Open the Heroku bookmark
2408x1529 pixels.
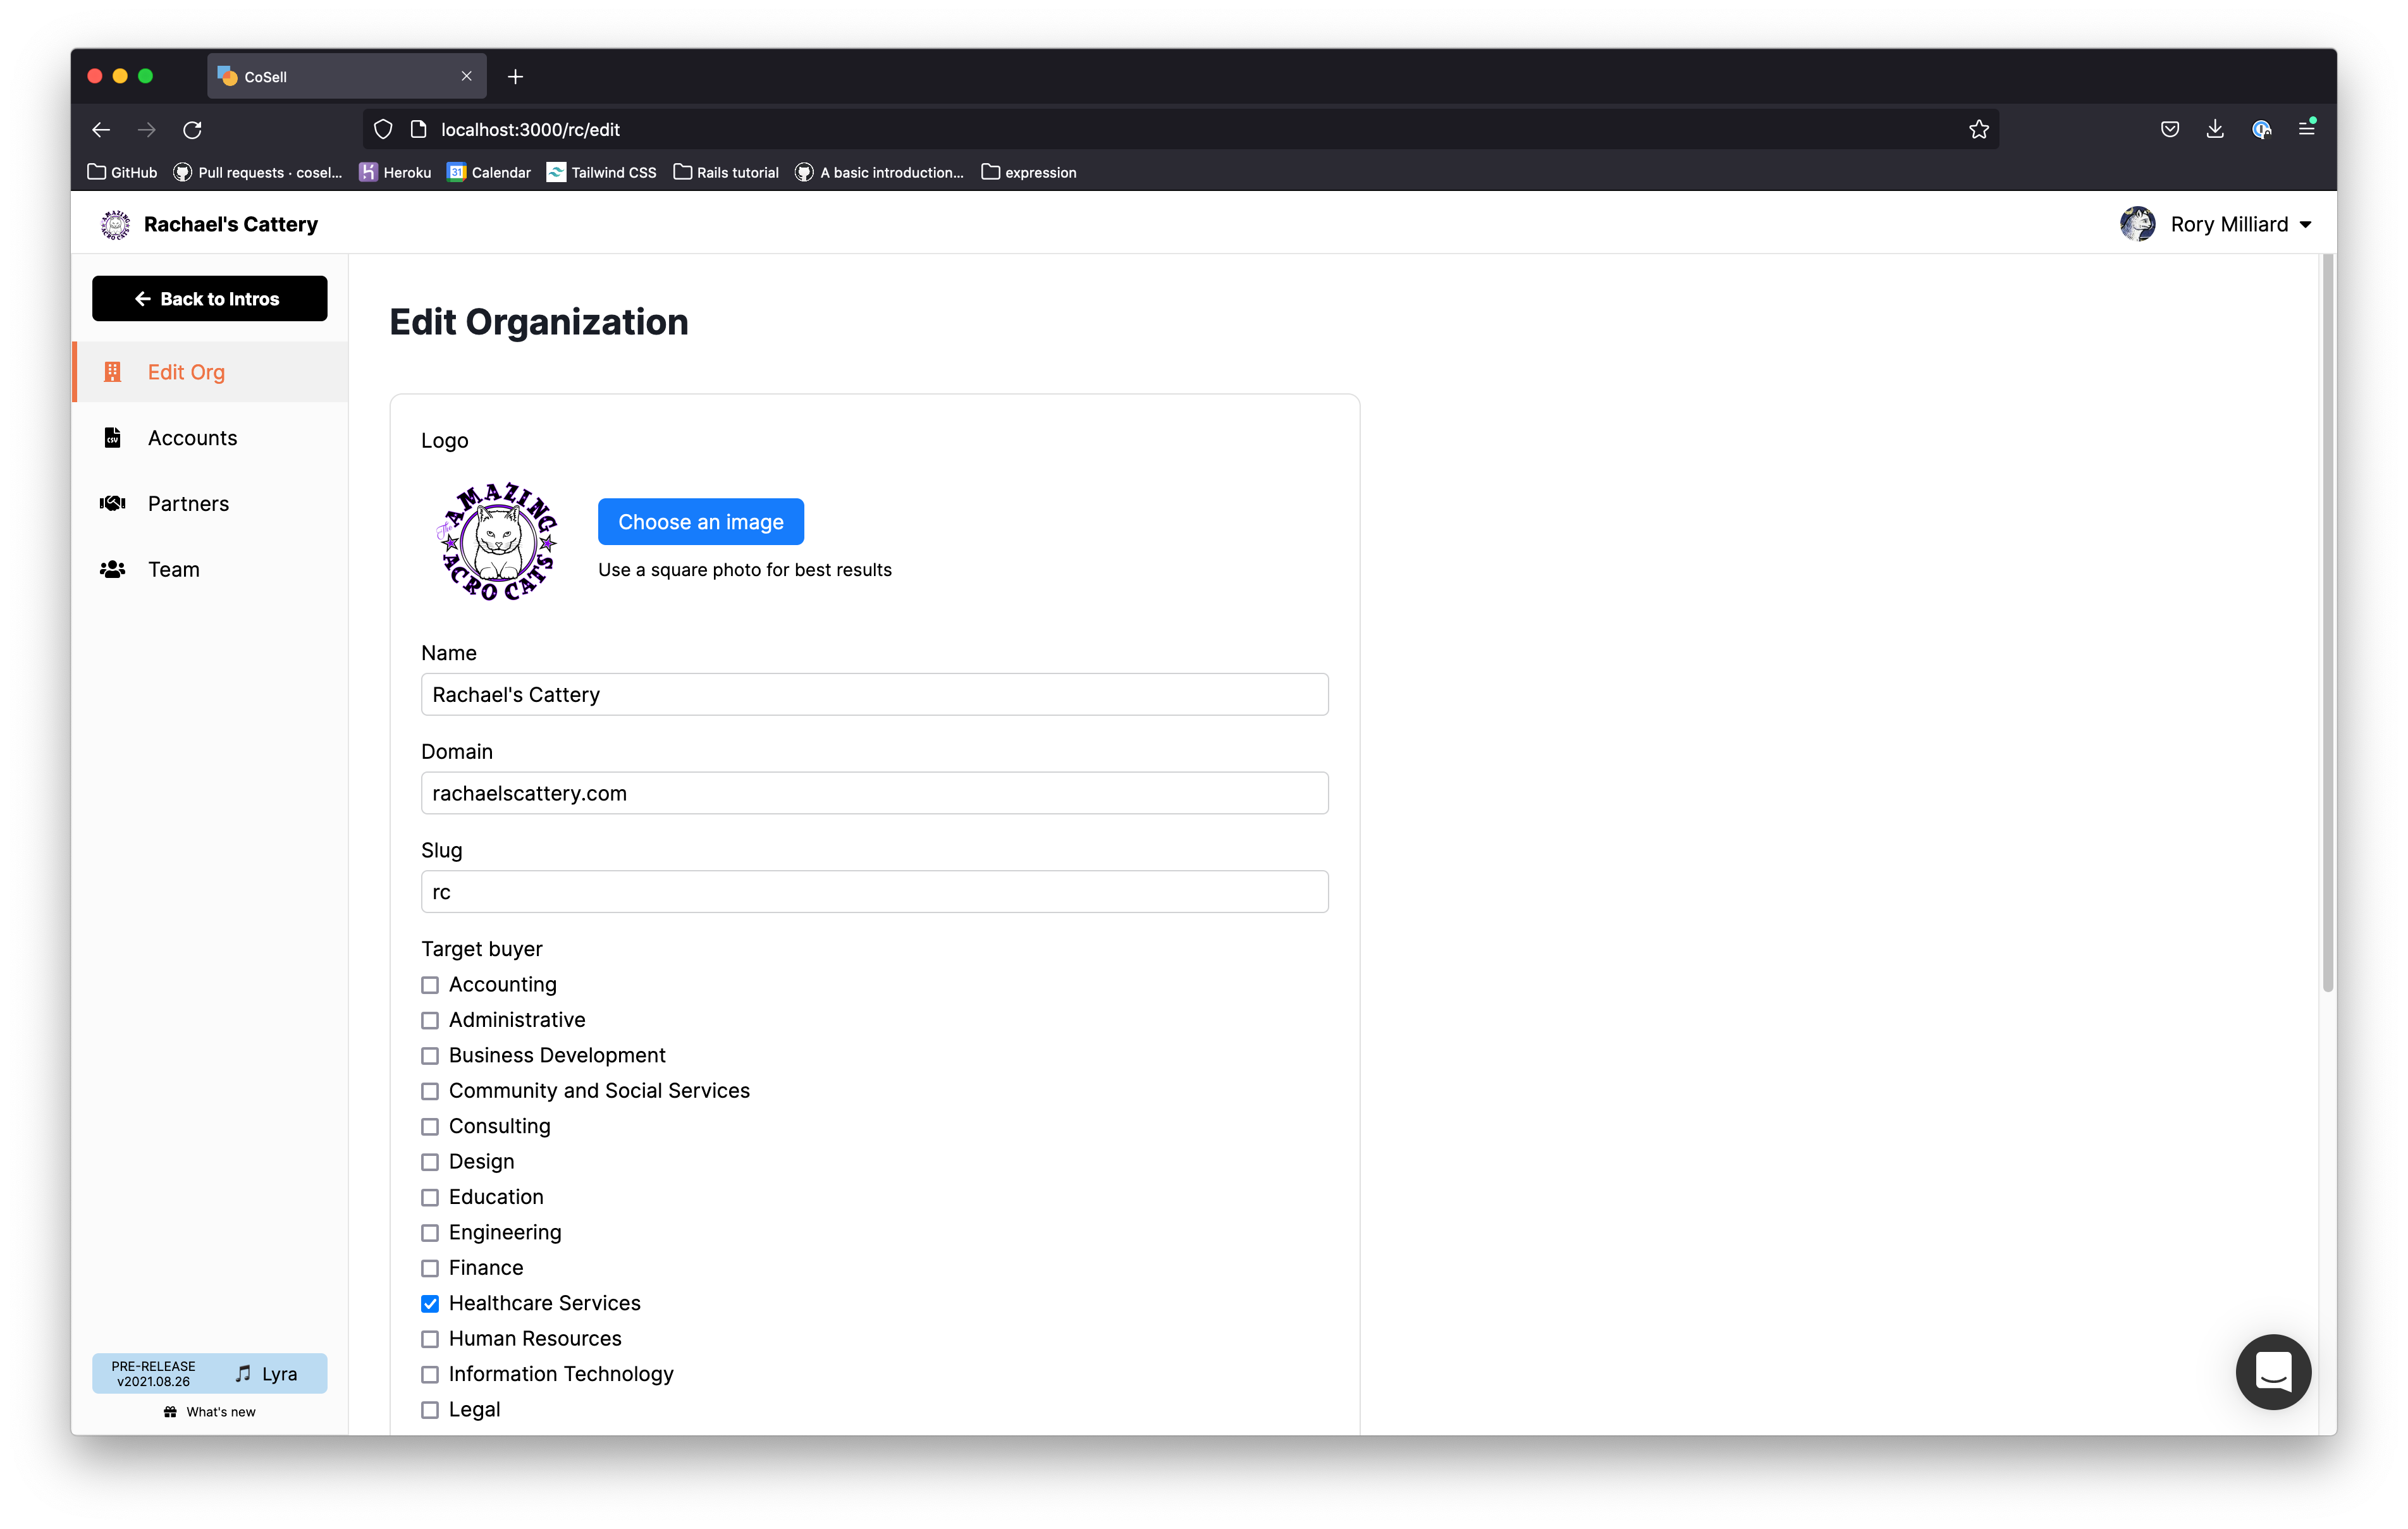pyautogui.click(x=395, y=173)
